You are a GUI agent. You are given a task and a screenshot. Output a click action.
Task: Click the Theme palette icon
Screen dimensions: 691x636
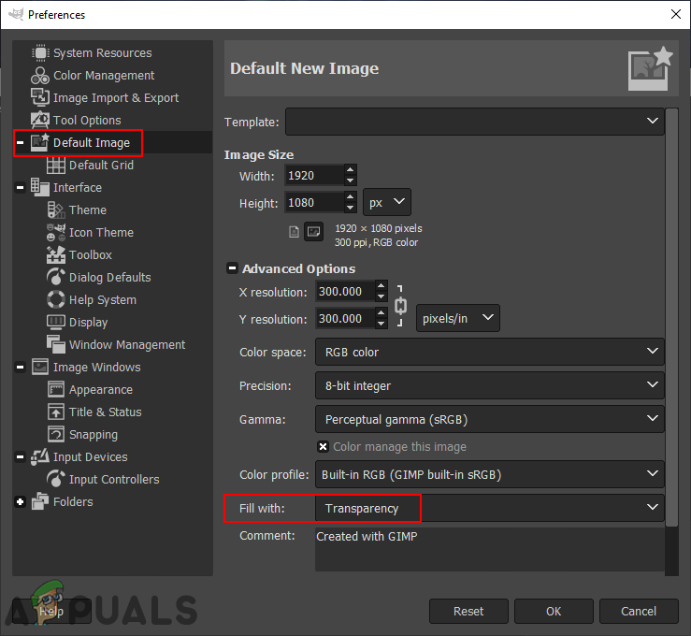pos(56,210)
